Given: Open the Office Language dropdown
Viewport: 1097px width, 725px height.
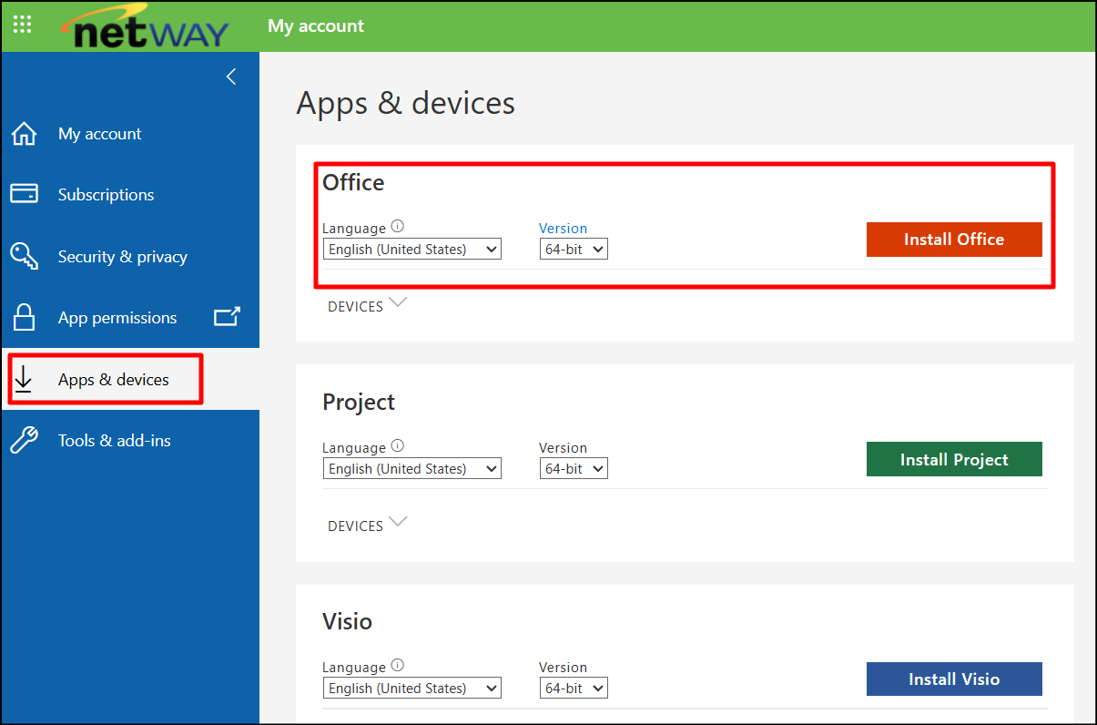Looking at the screenshot, I should coord(411,249).
